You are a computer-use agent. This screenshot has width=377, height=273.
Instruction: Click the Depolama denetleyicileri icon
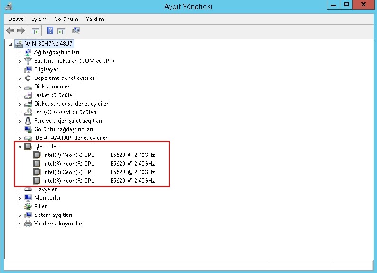tap(28, 78)
